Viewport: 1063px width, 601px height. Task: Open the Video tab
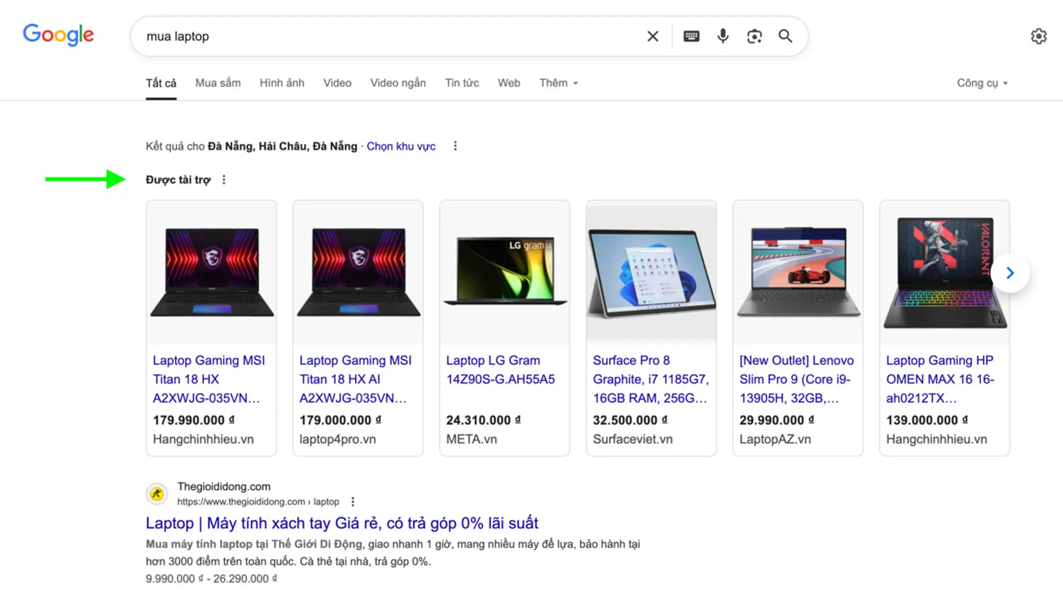(x=337, y=83)
